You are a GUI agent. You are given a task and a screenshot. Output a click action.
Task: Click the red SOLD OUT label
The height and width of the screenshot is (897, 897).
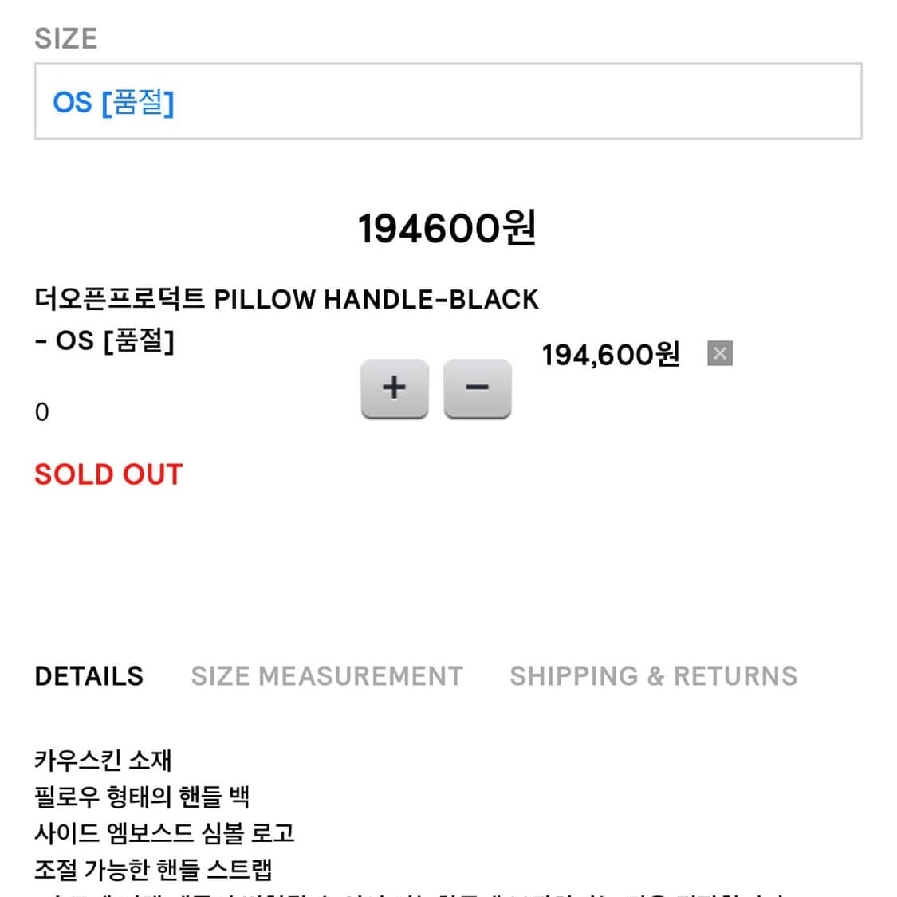point(108,474)
